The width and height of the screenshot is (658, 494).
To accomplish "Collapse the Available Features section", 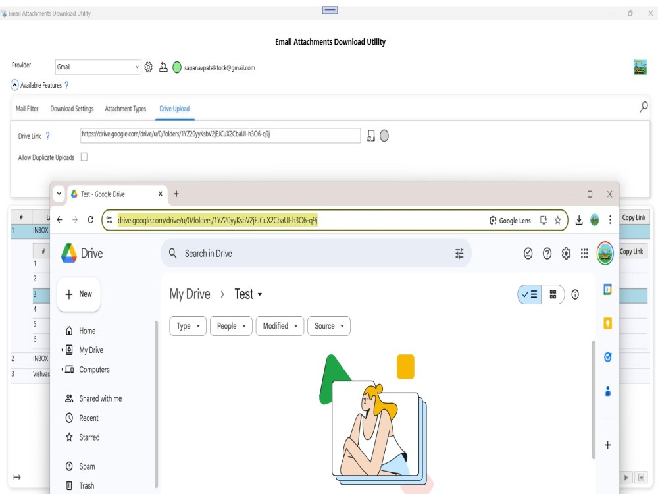I will (x=14, y=85).
